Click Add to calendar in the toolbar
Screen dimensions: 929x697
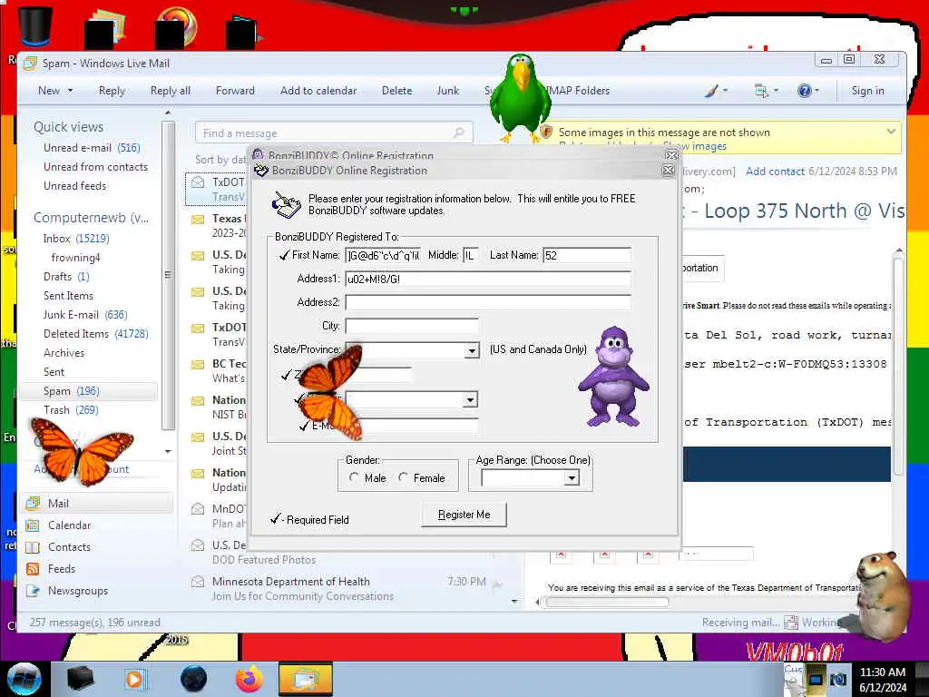coord(318,91)
